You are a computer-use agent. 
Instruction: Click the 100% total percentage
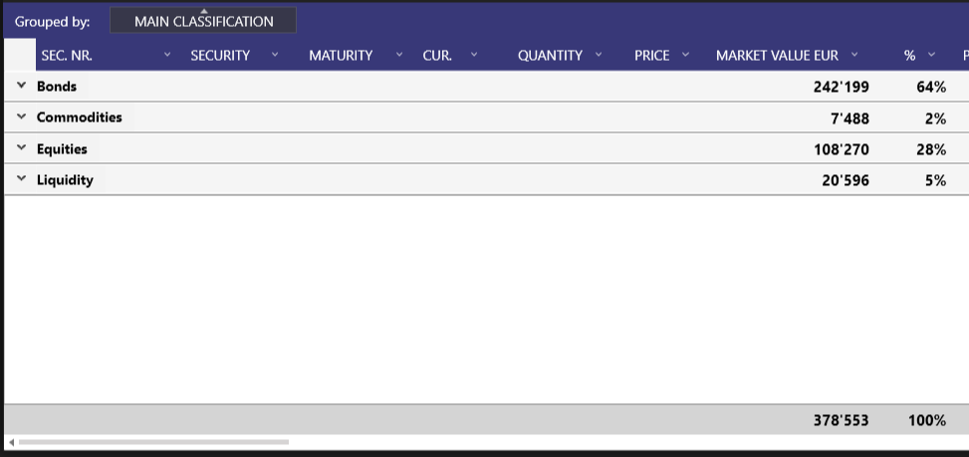[927, 420]
